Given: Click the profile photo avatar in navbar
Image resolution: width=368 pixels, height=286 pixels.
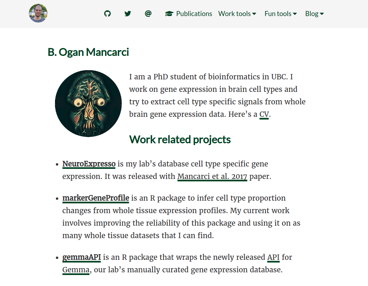Looking at the screenshot, I should [38, 13].
